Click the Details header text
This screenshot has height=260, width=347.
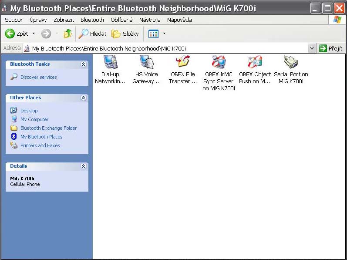pos(19,166)
